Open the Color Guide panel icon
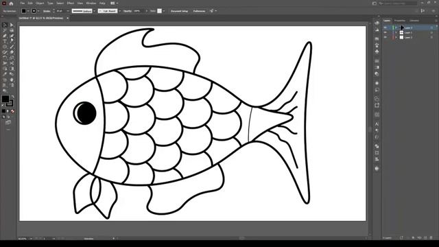The height and width of the screenshot is (247, 439). click(377, 30)
